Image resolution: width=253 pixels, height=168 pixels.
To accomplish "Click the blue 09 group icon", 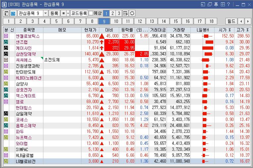I will coord(13,13).
